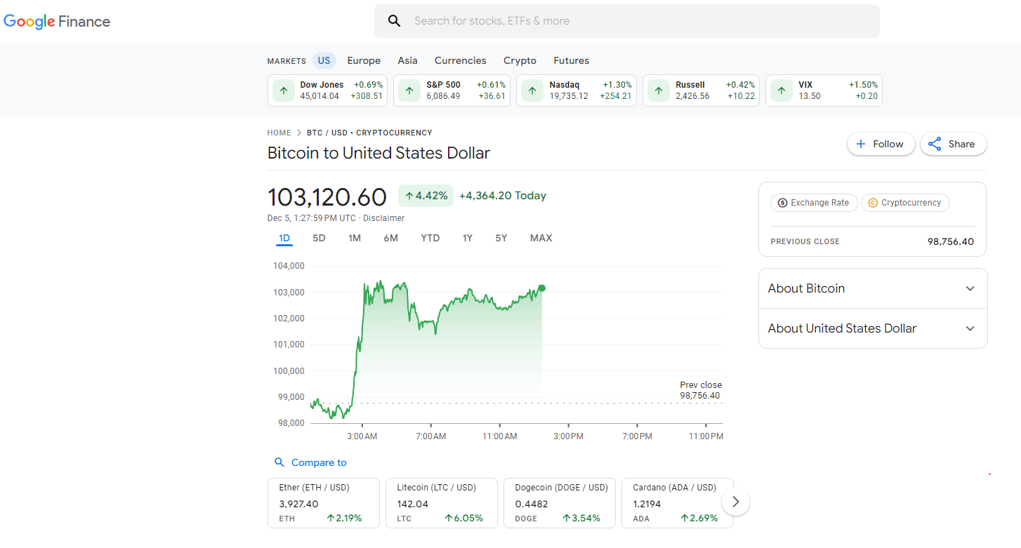
Task: Switch to the Futures markets tab
Action: 571,60
